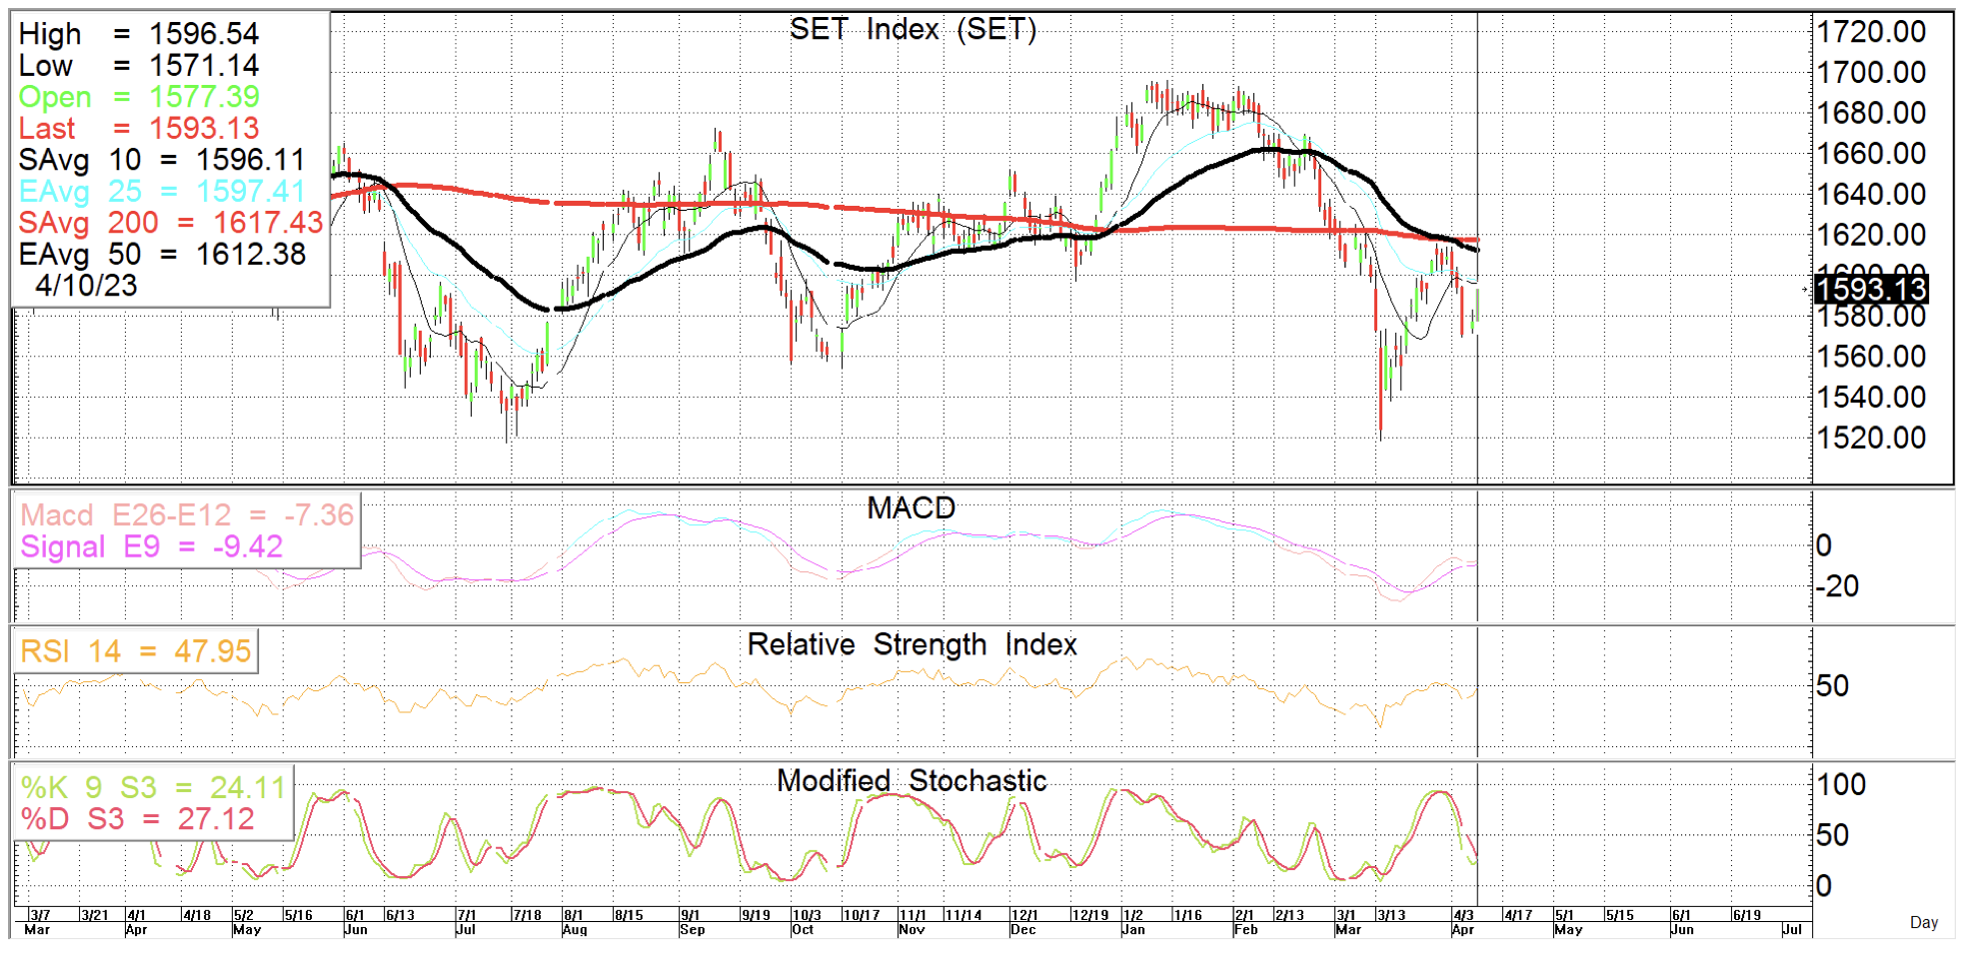Screen dimensions: 1961x961
Task: Click the stochastic axis label 0
Action: (1824, 886)
